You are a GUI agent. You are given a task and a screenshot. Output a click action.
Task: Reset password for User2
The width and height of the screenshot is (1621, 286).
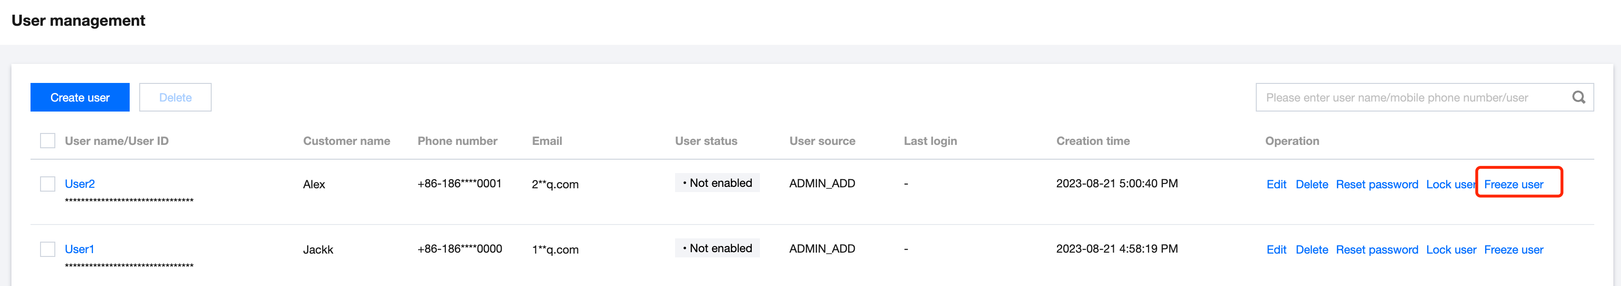[x=1376, y=184]
